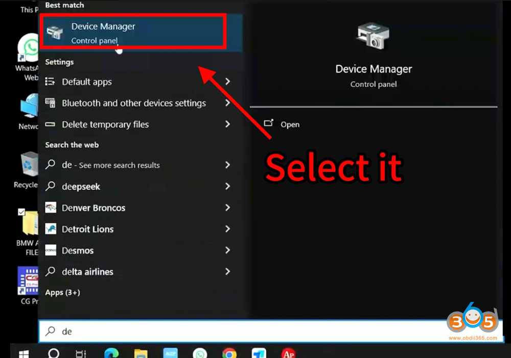Viewport: 511px width, 358px height.
Task: Select the Denver Broncos logo icon
Action: 51,208
